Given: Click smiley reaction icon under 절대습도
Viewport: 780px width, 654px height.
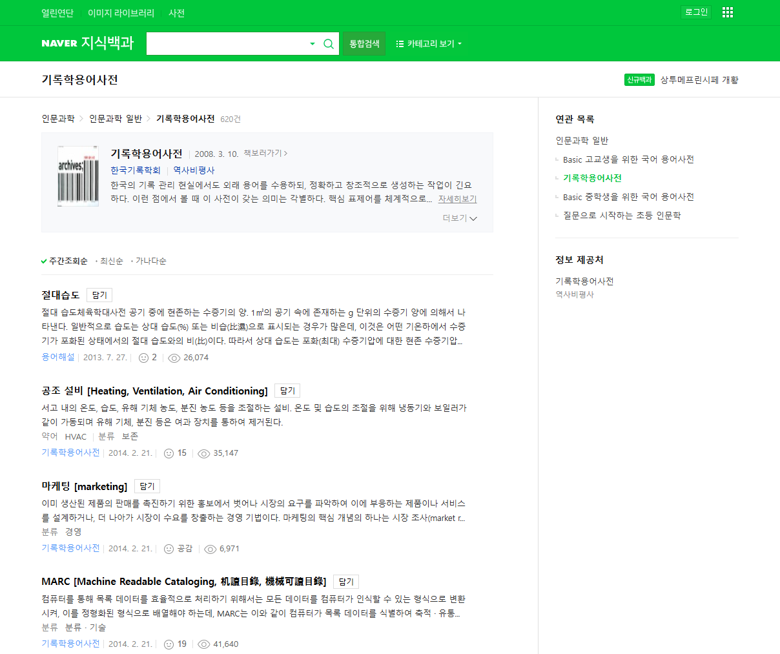Looking at the screenshot, I should [143, 358].
